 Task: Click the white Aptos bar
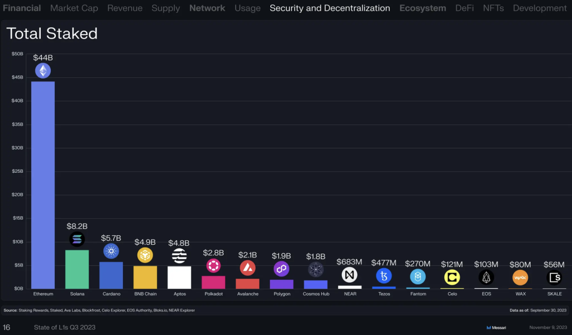(179, 278)
